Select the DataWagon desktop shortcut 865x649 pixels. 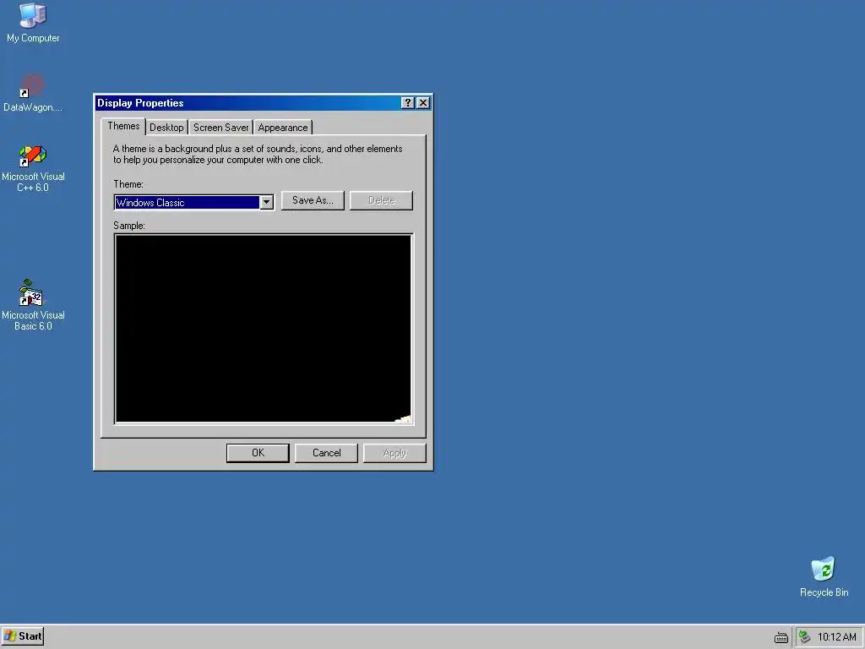[x=33, y=92]
